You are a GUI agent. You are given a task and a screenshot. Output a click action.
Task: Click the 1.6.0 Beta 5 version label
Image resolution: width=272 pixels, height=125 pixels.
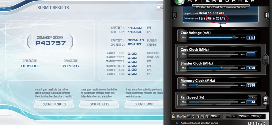coord(257,123)
